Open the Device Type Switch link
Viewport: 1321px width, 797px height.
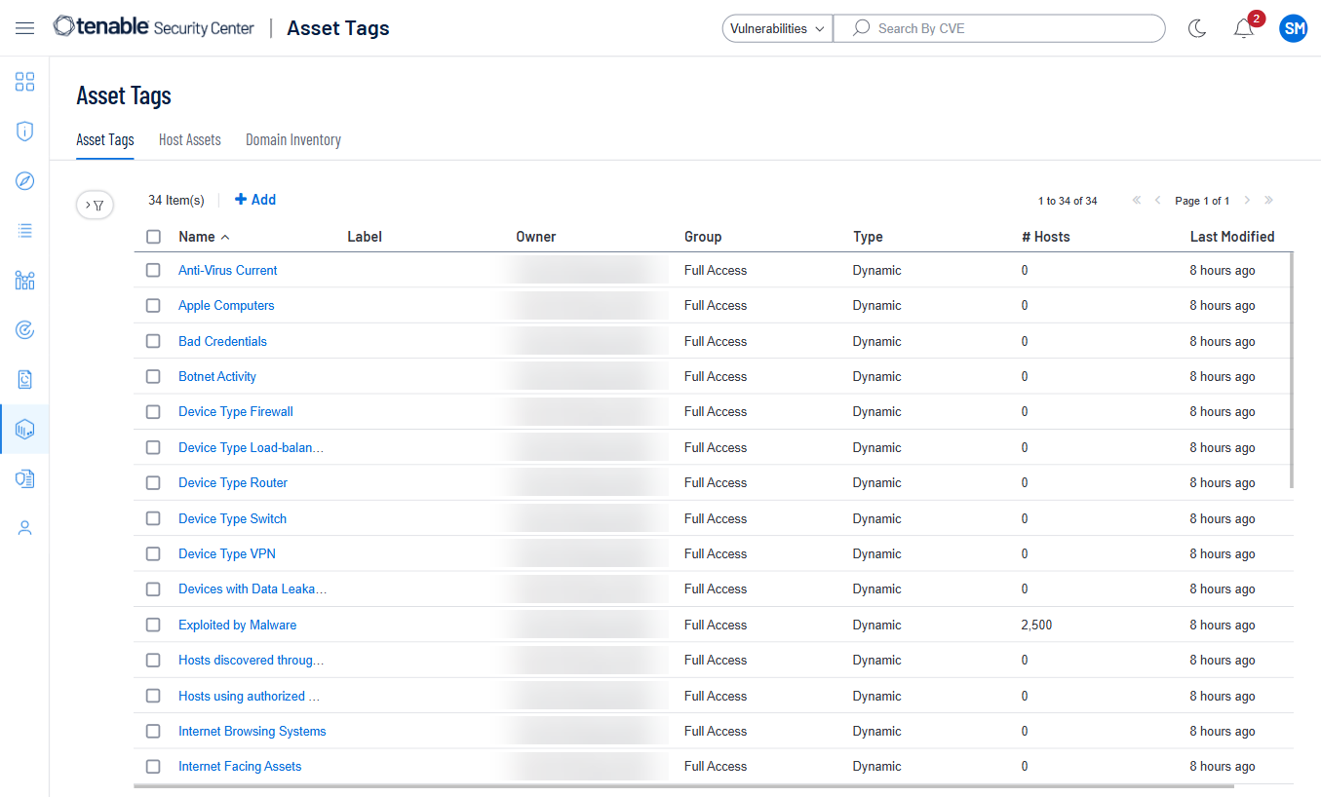coord(233,518)
